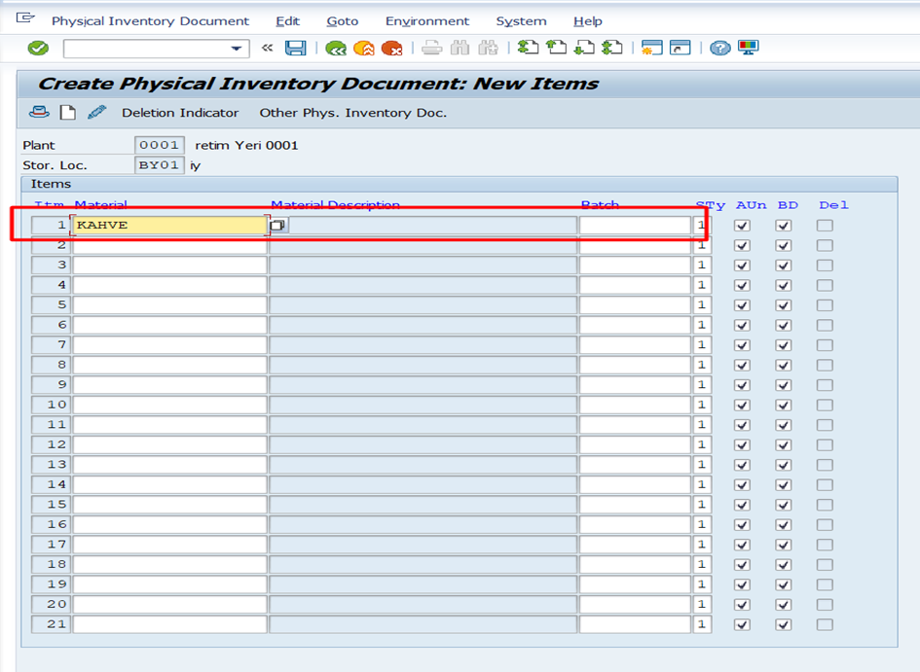Click the Print icon in the application toolbar
920x672 pixels.
(x=39, y=112)
